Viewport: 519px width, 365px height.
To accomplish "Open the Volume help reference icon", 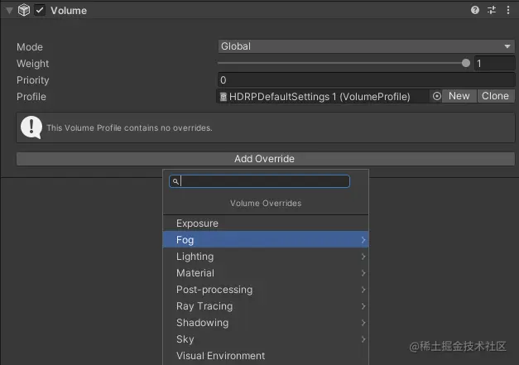I will pos(475,10).
